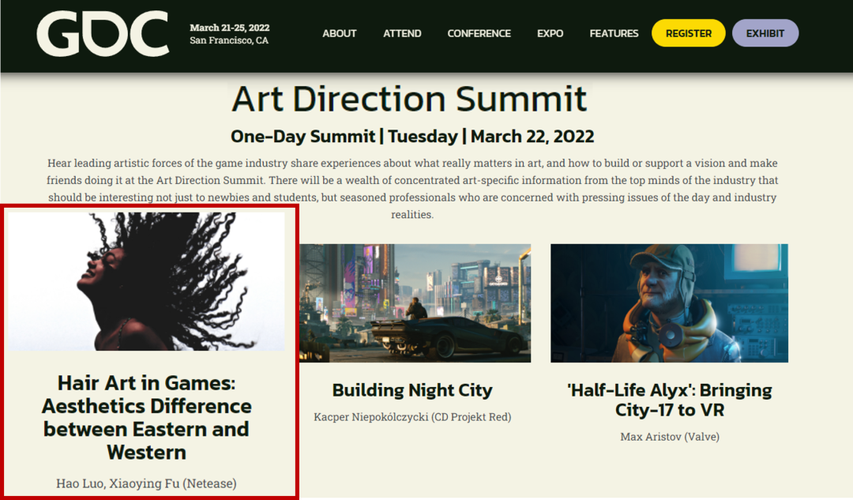Screen dimensions: 853x500
Task: Open the Hair Art in Games thumbnail
Action: point(146,281)
